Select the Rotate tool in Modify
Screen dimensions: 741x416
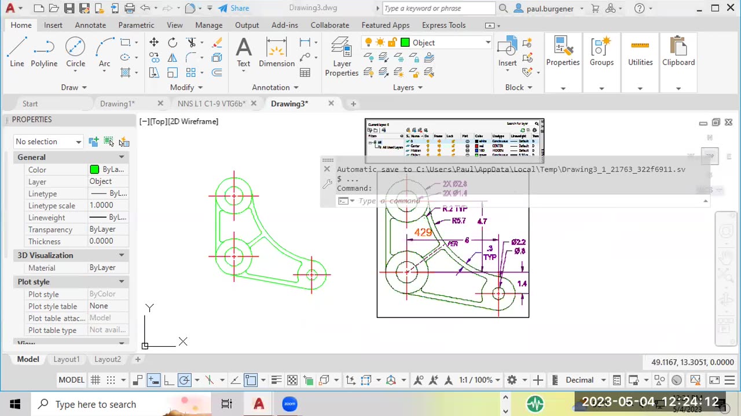[173, 42]
